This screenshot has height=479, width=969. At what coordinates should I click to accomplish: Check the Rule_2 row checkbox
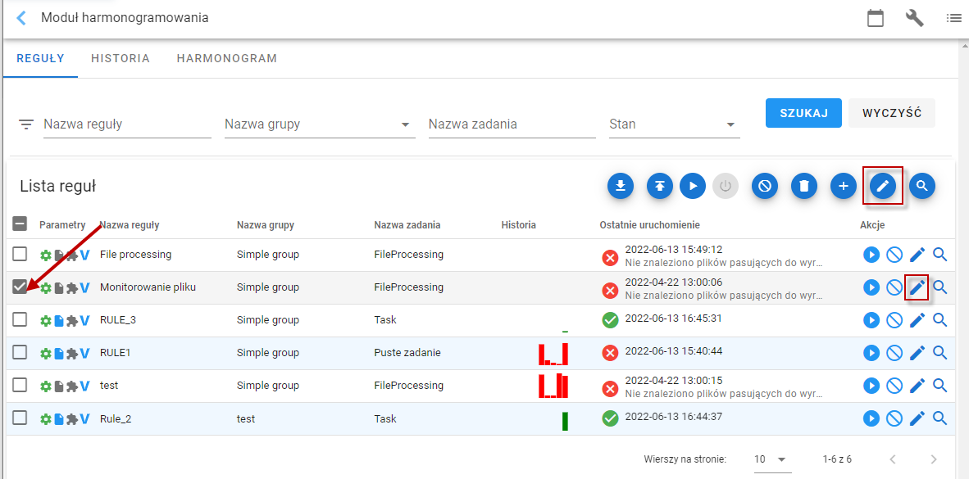[20, 418]
